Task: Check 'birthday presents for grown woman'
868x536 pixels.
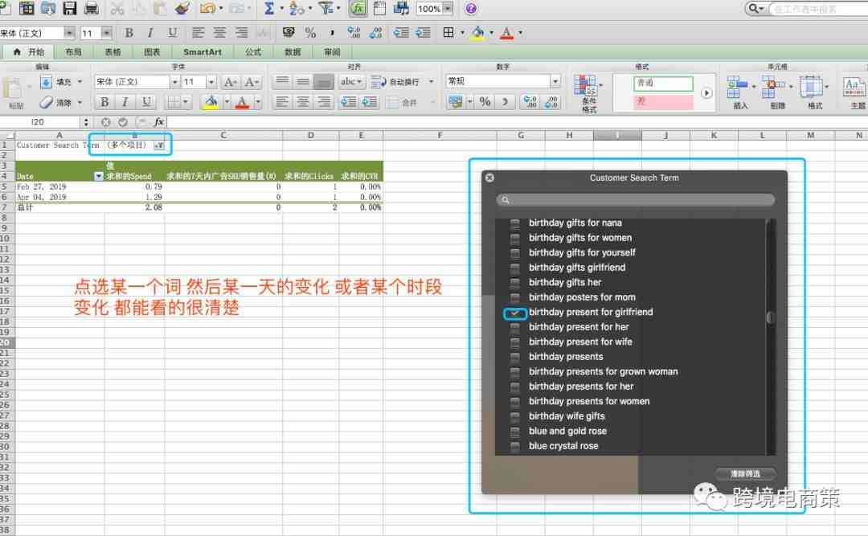Action: coord(515,372)
